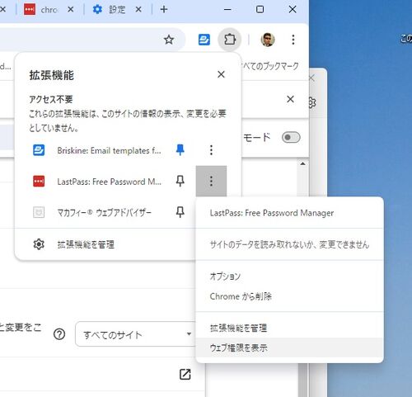Choose ウェブ権限を表示 in context menu
The width and height of the screenshot is (412, 397).
click(x=289, y=347)
